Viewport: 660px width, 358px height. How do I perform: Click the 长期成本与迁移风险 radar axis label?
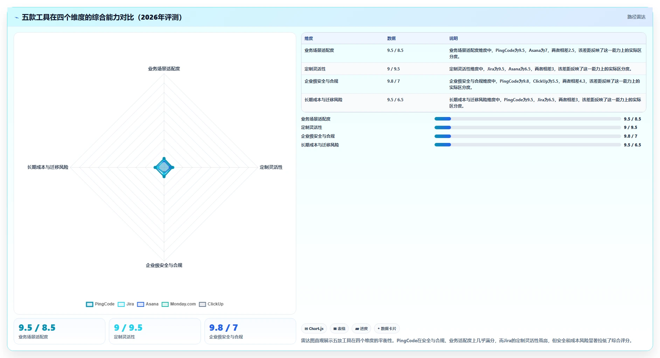(48, 167)
